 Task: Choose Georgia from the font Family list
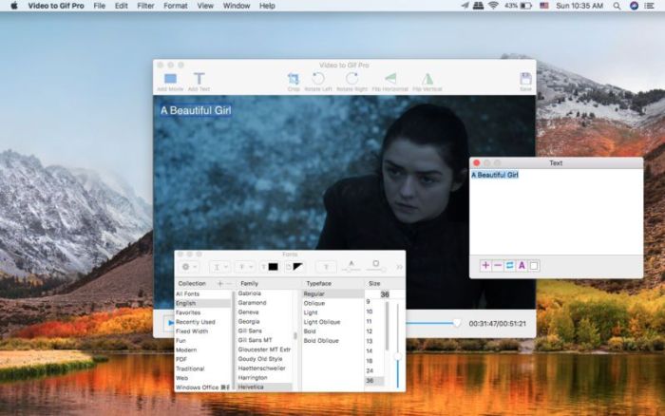249,322
